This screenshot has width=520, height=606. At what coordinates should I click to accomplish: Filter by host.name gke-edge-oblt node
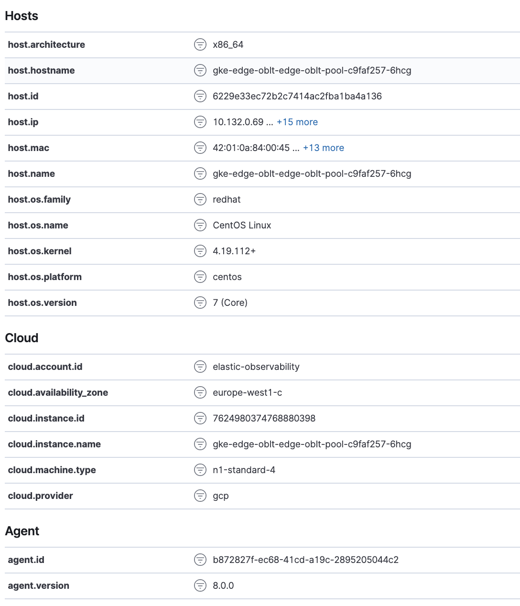[x=200, y=173]
